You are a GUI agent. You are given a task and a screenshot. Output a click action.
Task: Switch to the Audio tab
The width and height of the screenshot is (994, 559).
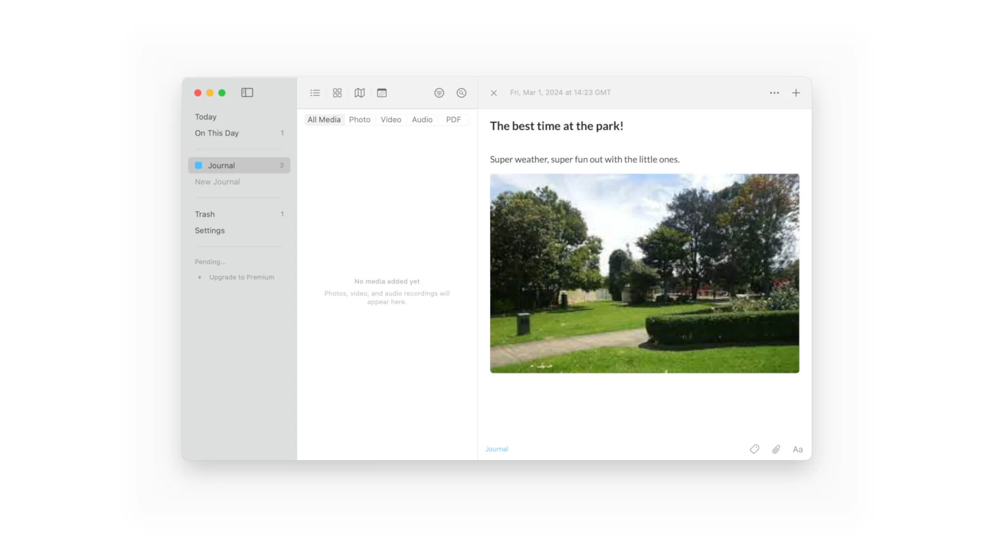coord(422,119)
